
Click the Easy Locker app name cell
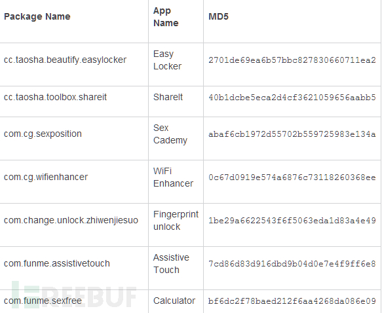tap(167, 60)
